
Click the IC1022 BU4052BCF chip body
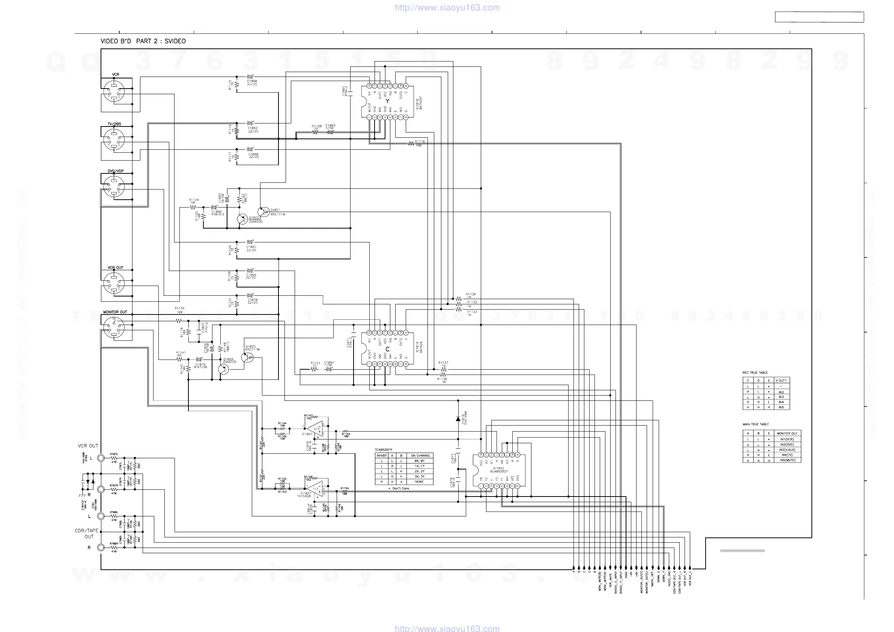click(x=499, y=470)
